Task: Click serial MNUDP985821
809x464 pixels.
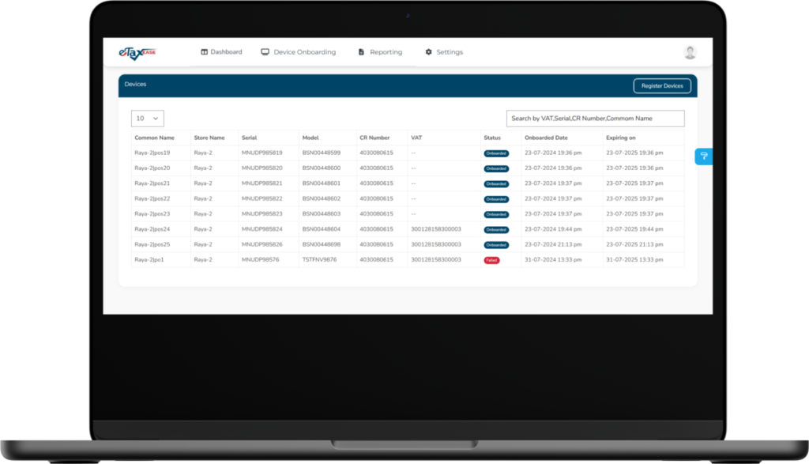Action: [262, 183]
